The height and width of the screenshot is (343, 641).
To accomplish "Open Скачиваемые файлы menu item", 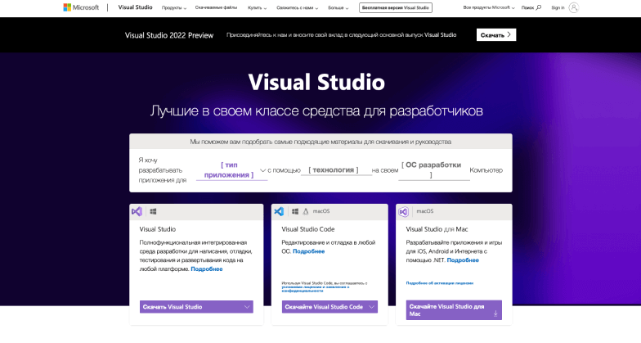I will (216, 8).
